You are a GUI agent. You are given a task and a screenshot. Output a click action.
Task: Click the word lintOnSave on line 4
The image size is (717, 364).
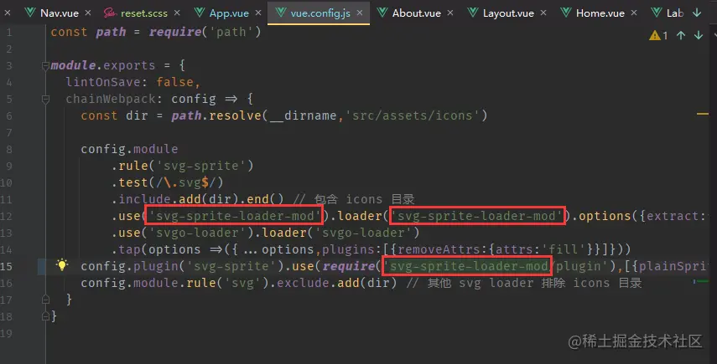click(x=103, y=82)
